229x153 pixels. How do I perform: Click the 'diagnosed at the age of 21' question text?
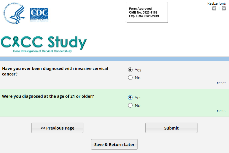tap(48, 96)
